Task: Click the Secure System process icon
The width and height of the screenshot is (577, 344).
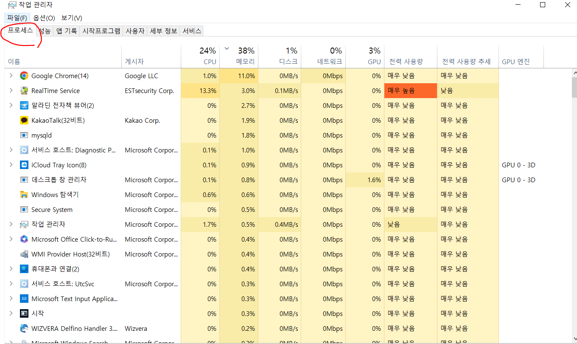Action: tap(24, 210)
